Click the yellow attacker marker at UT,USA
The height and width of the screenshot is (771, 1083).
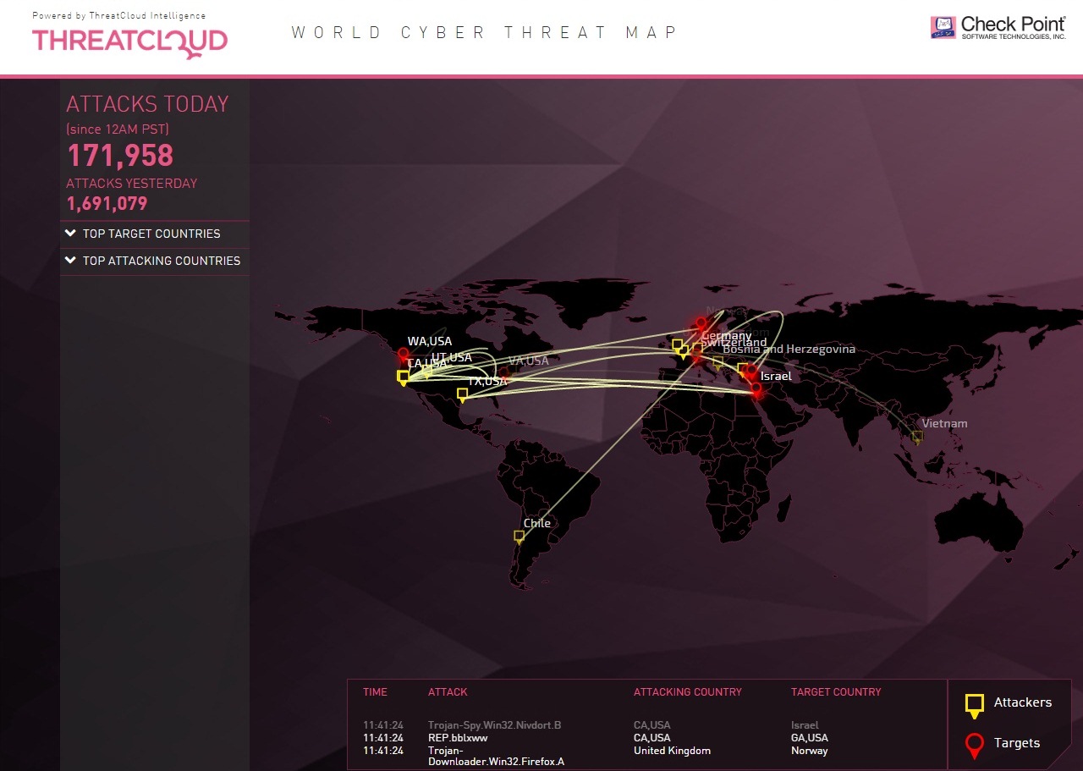427,371
